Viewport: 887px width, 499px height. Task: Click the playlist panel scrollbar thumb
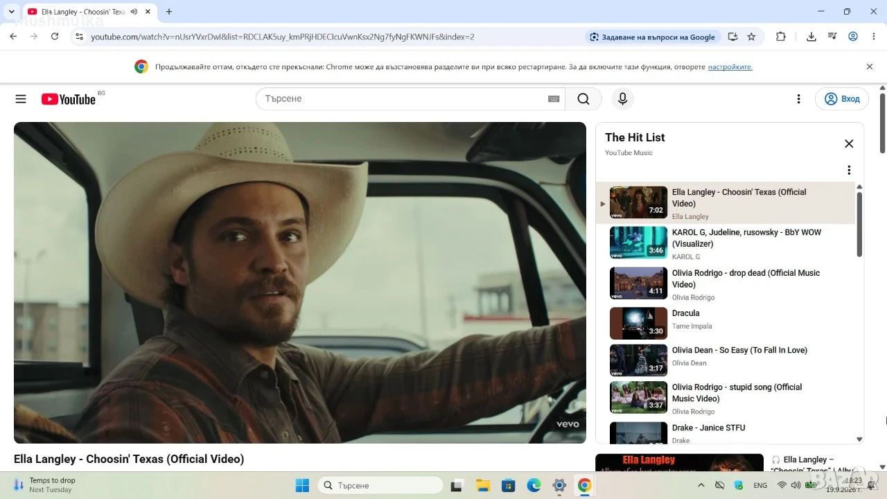pos(859,224)
